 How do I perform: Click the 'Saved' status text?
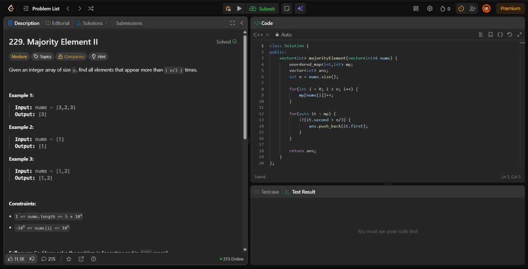point(260,177)
